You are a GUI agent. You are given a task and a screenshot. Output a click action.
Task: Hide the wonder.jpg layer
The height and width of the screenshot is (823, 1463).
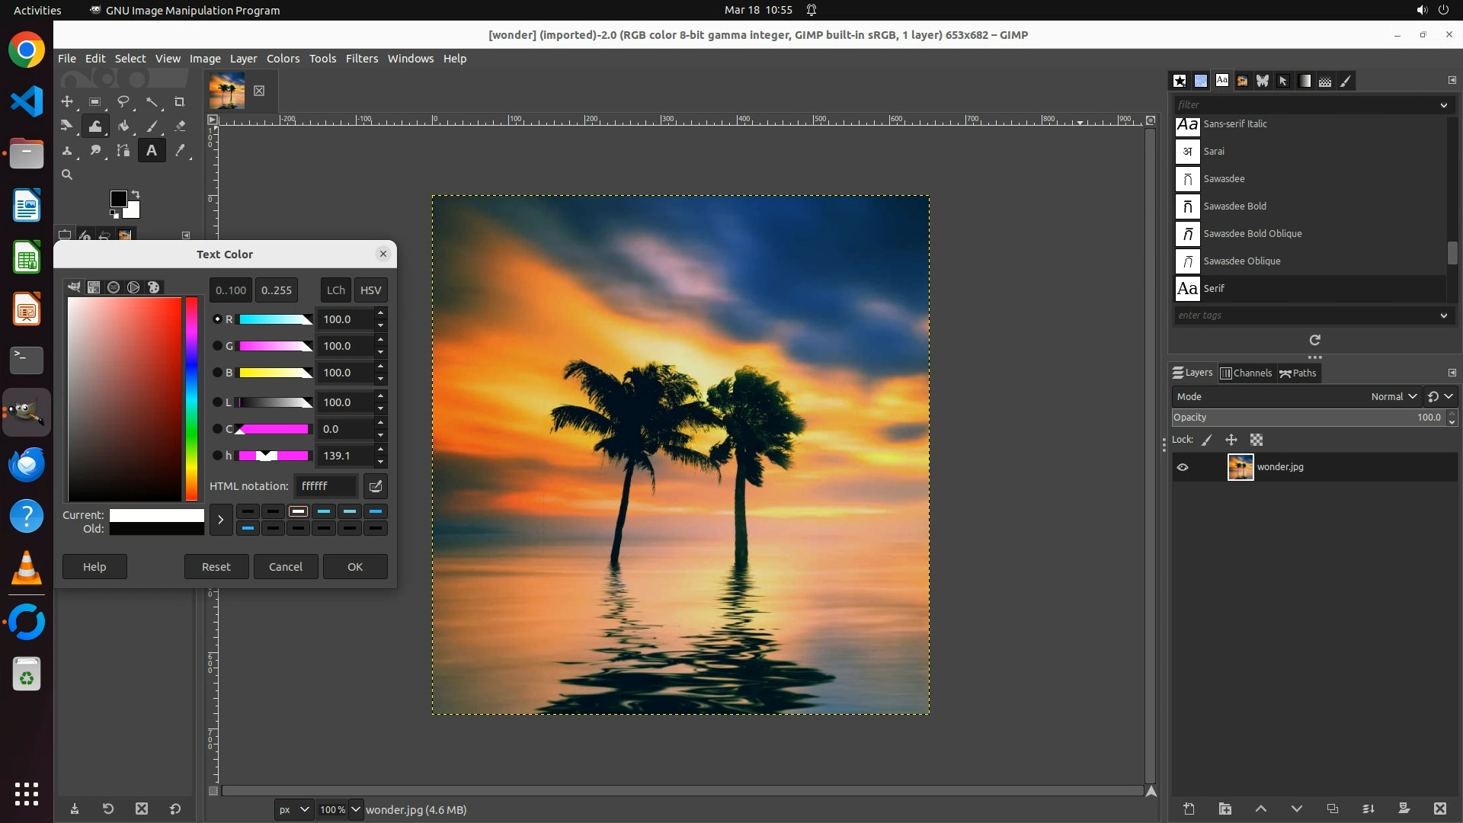(x=1183, y=467)
